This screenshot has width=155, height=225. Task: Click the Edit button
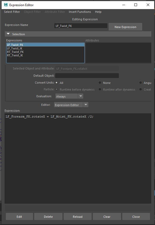(x=19, y=216)
